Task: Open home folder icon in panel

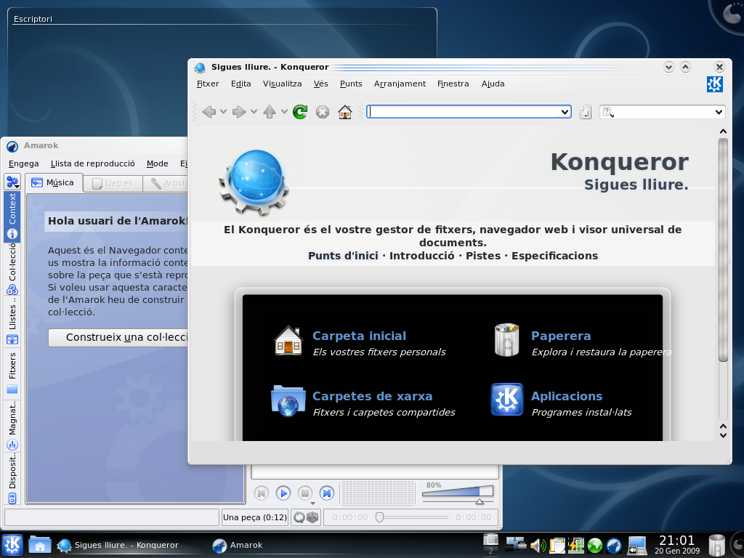Action: point(40,545)
